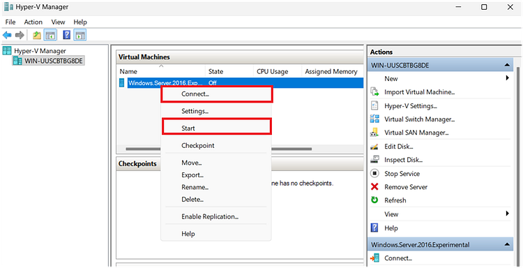Open the File menu
Image resolution: width=523 pixels, height=268 pixels.
click(10, 22)
